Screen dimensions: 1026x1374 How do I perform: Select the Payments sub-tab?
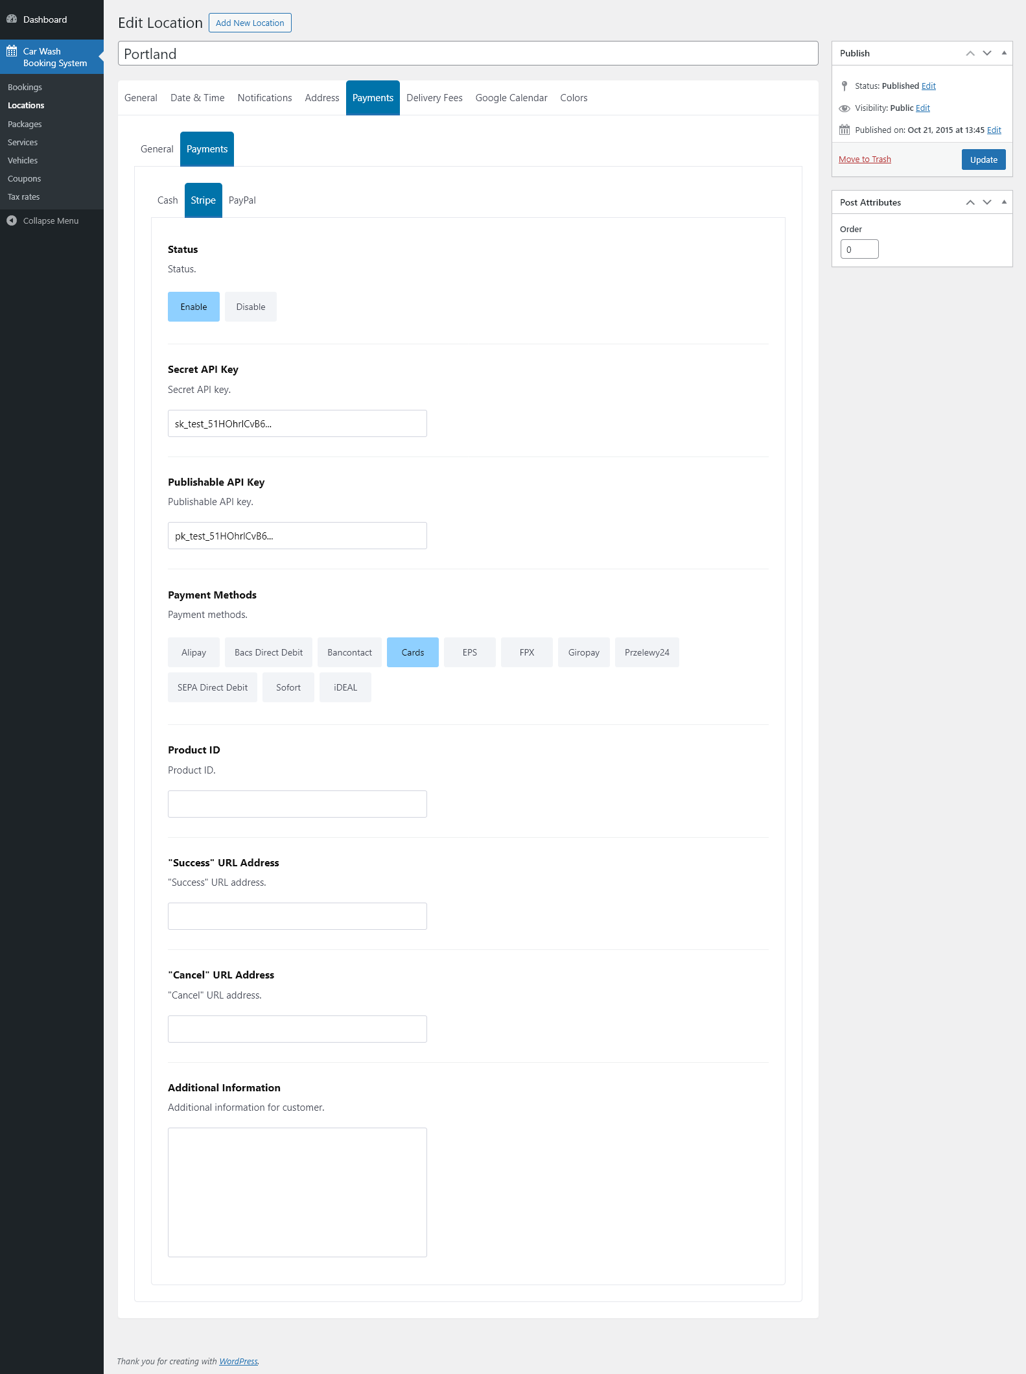[x=207, y=149]
